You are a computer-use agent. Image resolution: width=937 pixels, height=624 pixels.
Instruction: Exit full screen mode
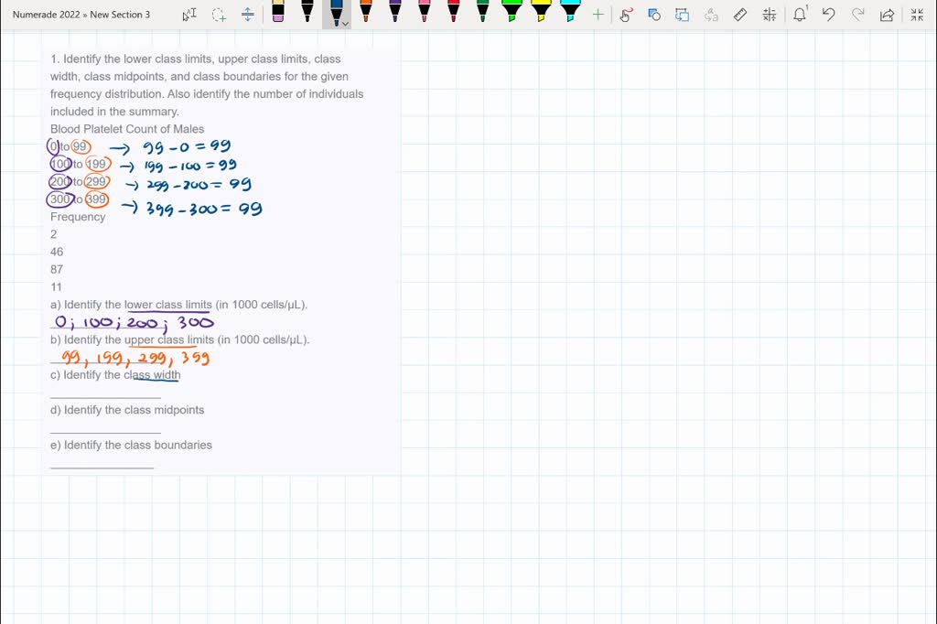(917, 15)
